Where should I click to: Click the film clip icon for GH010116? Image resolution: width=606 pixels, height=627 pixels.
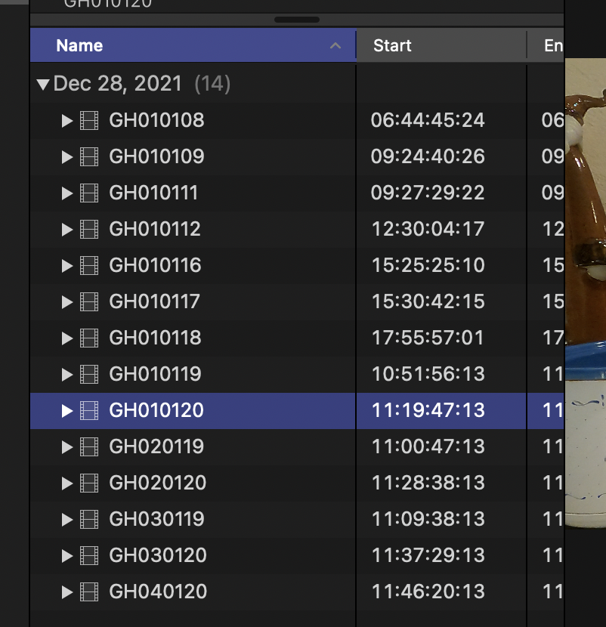pyautogui.click(x=89, y=265)
